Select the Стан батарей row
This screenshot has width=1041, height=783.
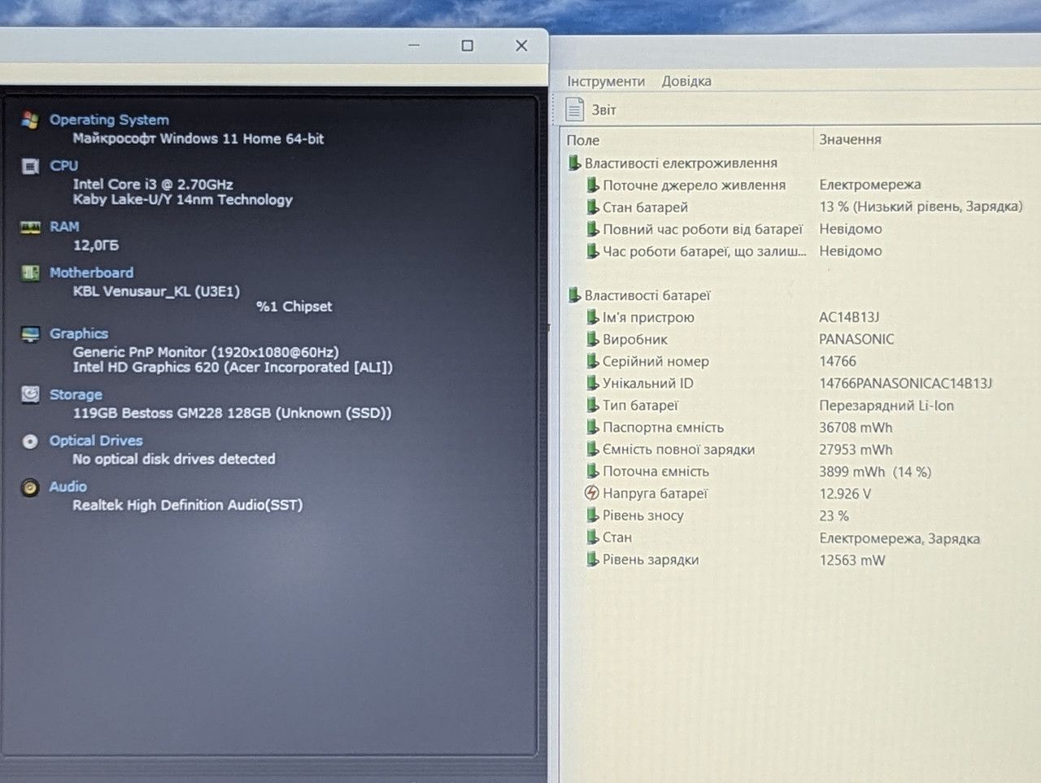pyautogui.click(x=800, y=207)
